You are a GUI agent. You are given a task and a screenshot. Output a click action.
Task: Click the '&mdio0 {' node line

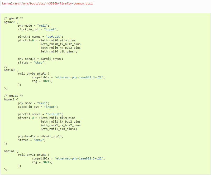tap(11, 70)
